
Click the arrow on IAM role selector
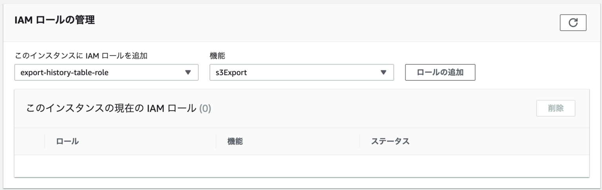[x=188, y=72]
